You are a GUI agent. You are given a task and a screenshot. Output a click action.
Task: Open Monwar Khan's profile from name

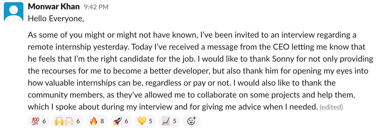54,7
